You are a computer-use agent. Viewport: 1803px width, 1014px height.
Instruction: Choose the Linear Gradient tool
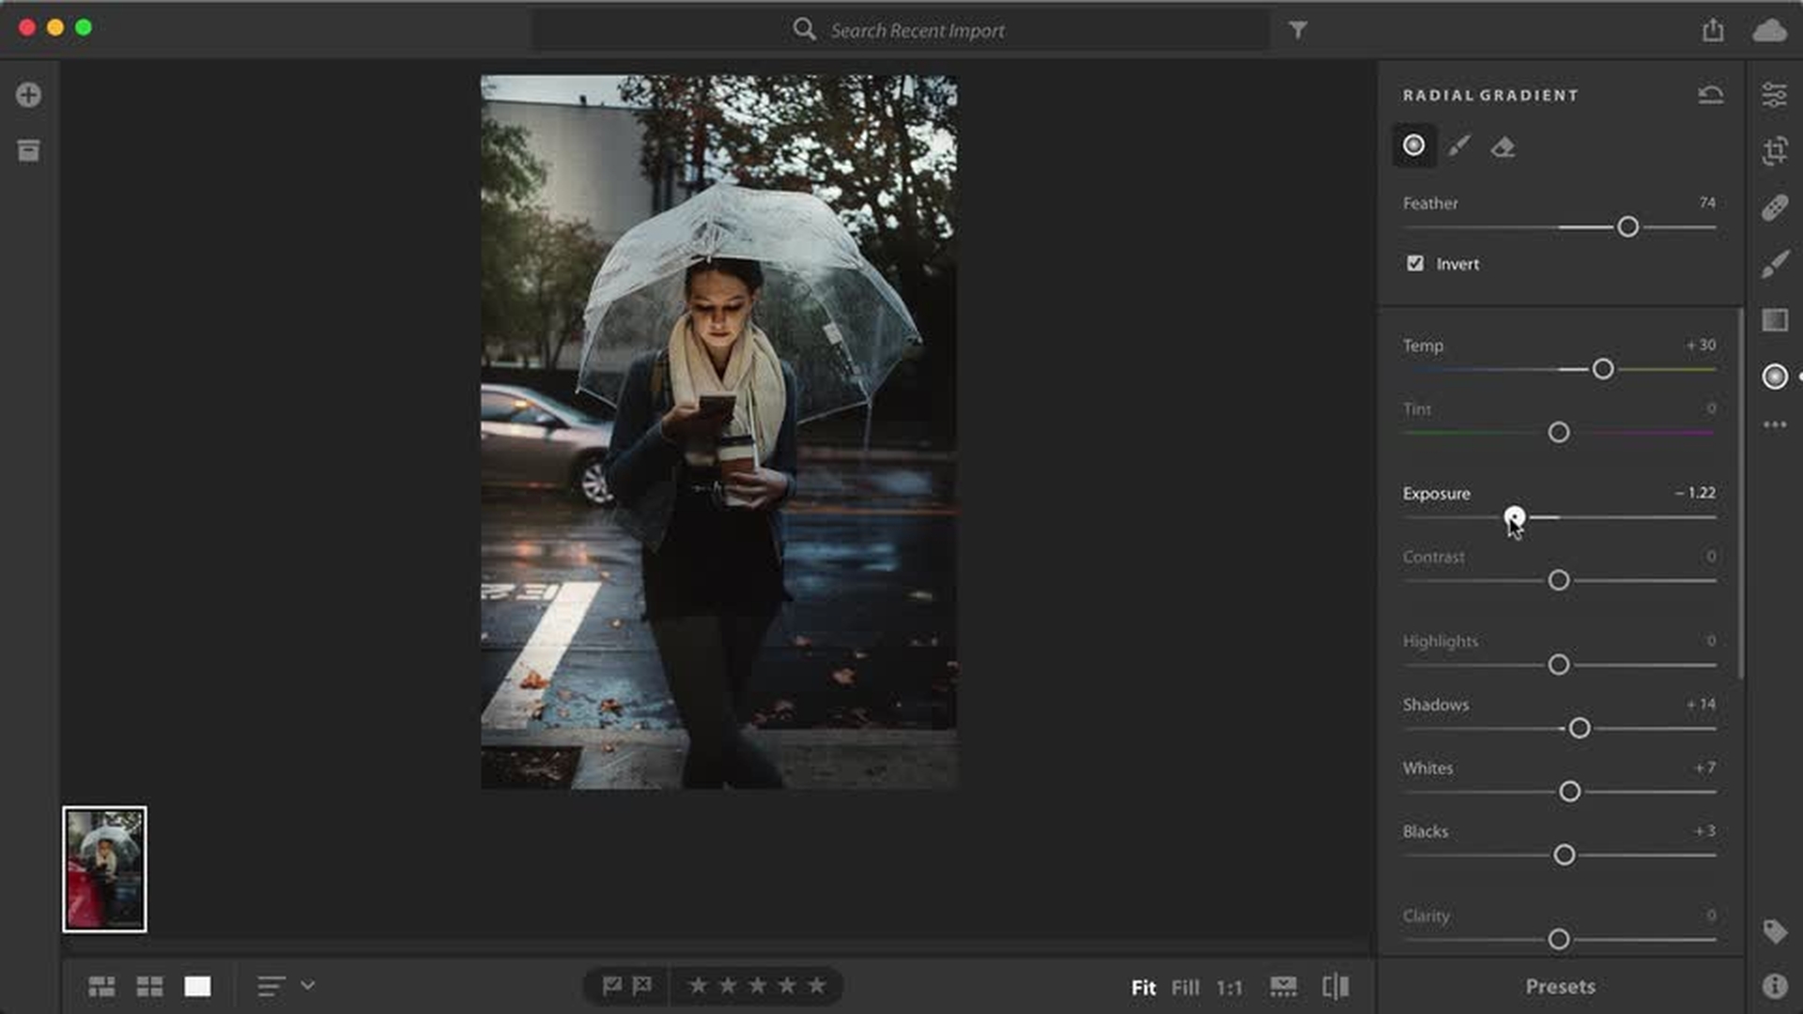pyautogui.click(x=1774, y=320)
